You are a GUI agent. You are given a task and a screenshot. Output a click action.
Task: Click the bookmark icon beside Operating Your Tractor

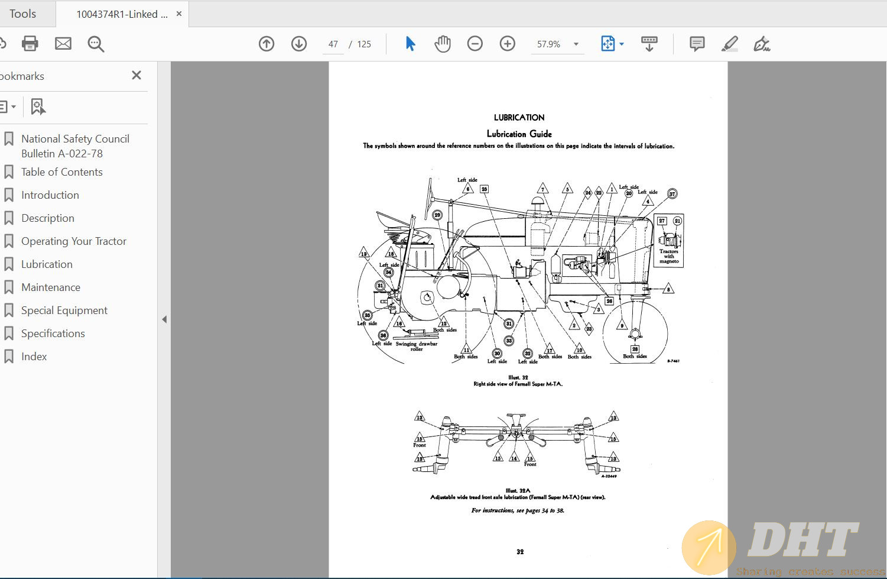point(9,241)
